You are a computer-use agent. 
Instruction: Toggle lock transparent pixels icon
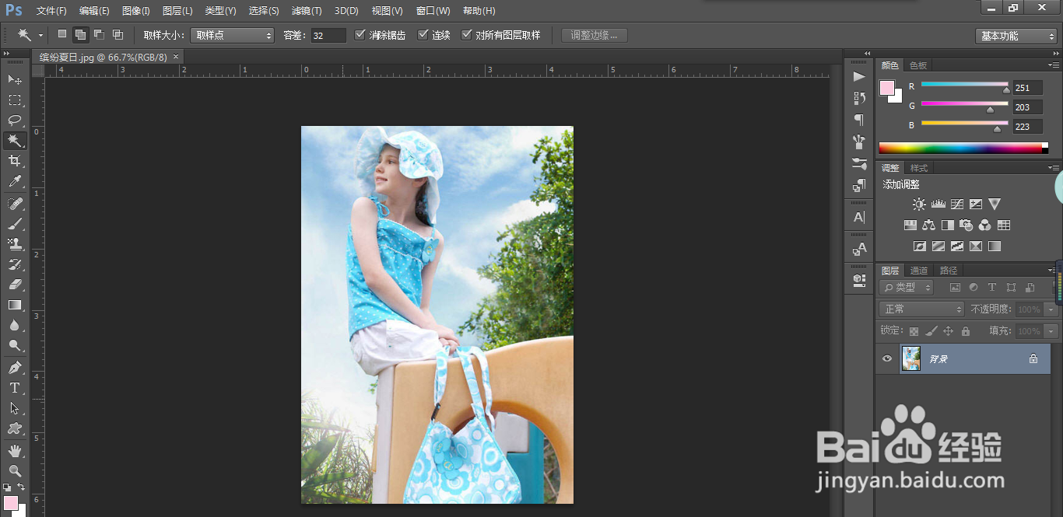(914, 331)
